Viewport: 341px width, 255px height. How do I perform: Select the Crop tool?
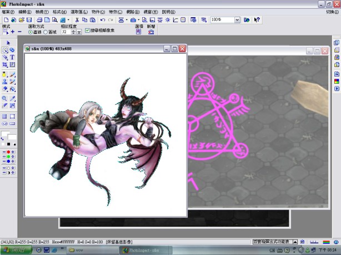coord(4,65)
